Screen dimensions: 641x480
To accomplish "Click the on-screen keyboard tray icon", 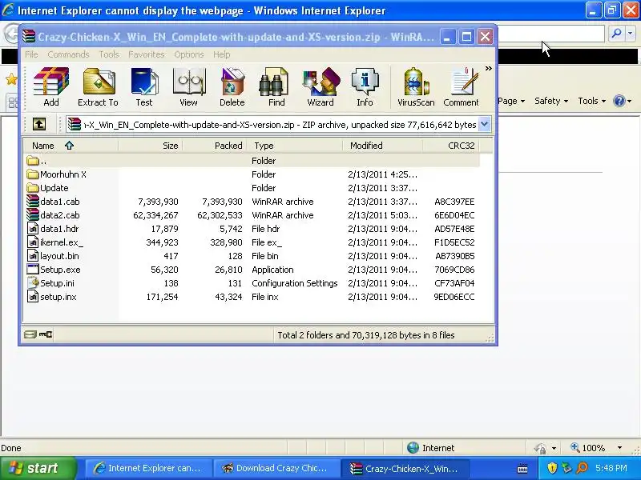I will tap(522, 468).
